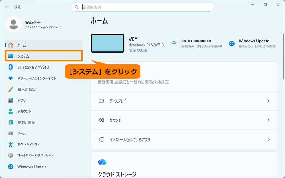Click the cloud icon above クラウド ストレージ

pyautogui.click(x=102, y=162)
